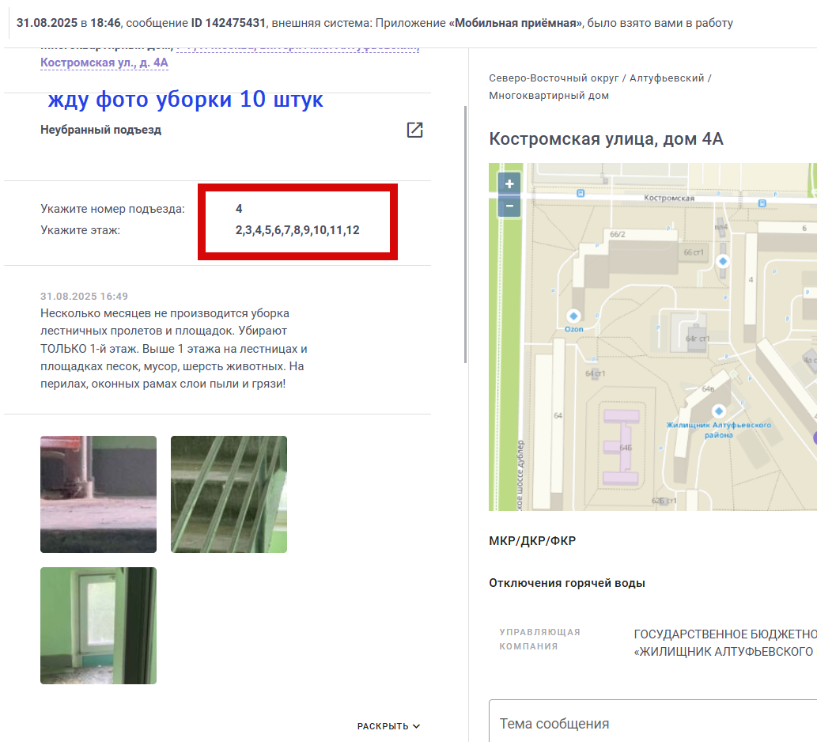The width and height of the screenshot is (817, 742).
Task: Click the ID 142475431 notification text
Action: coord(229,23)
